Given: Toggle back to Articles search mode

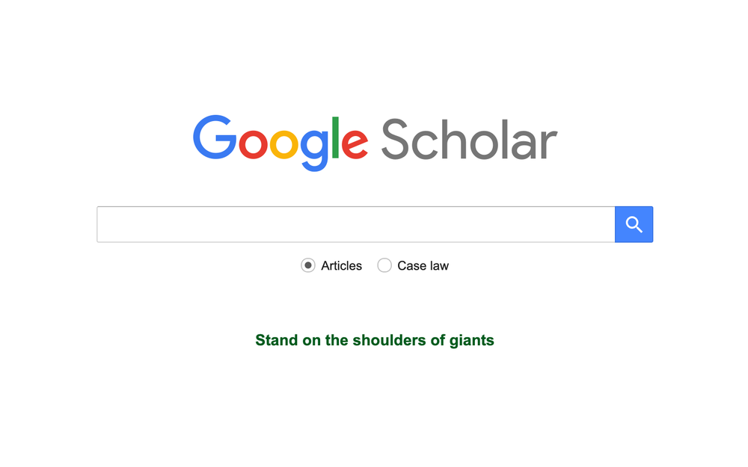Looking at the screenshot, I should pos(308,265).
